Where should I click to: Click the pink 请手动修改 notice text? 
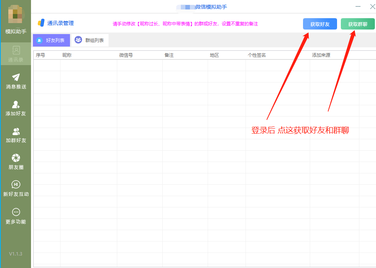(185, 24)
